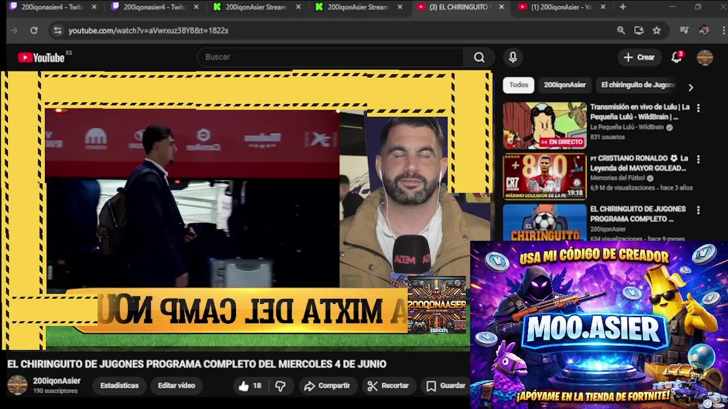
Task: Open title 'Transmisión en vivo de Lulu'
Action: pyautogui.click(x=640, y=112)
